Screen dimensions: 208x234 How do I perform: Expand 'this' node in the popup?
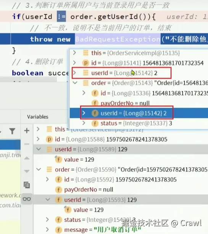click(x=74, y=53)
